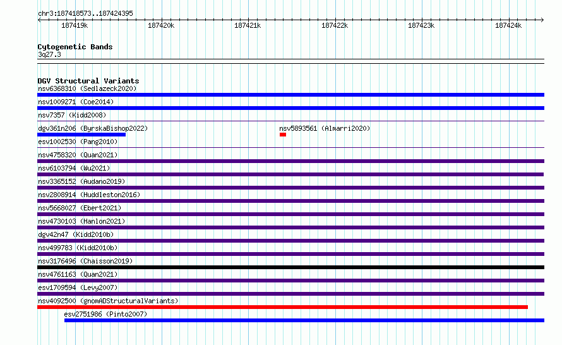
Task: Select the black bar for nsv3176496
Action: [x=290, y=267]
